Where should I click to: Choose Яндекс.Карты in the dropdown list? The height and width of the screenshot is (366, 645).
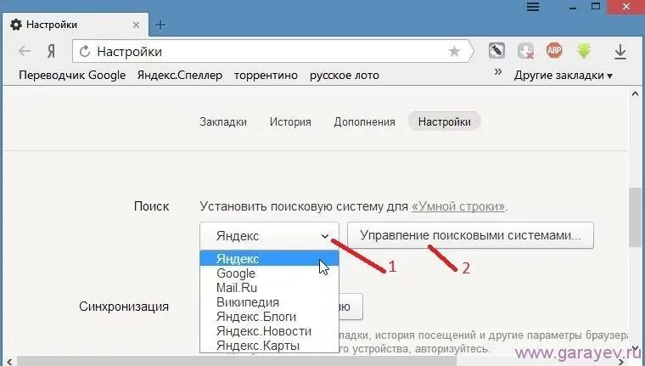[269, 346]
